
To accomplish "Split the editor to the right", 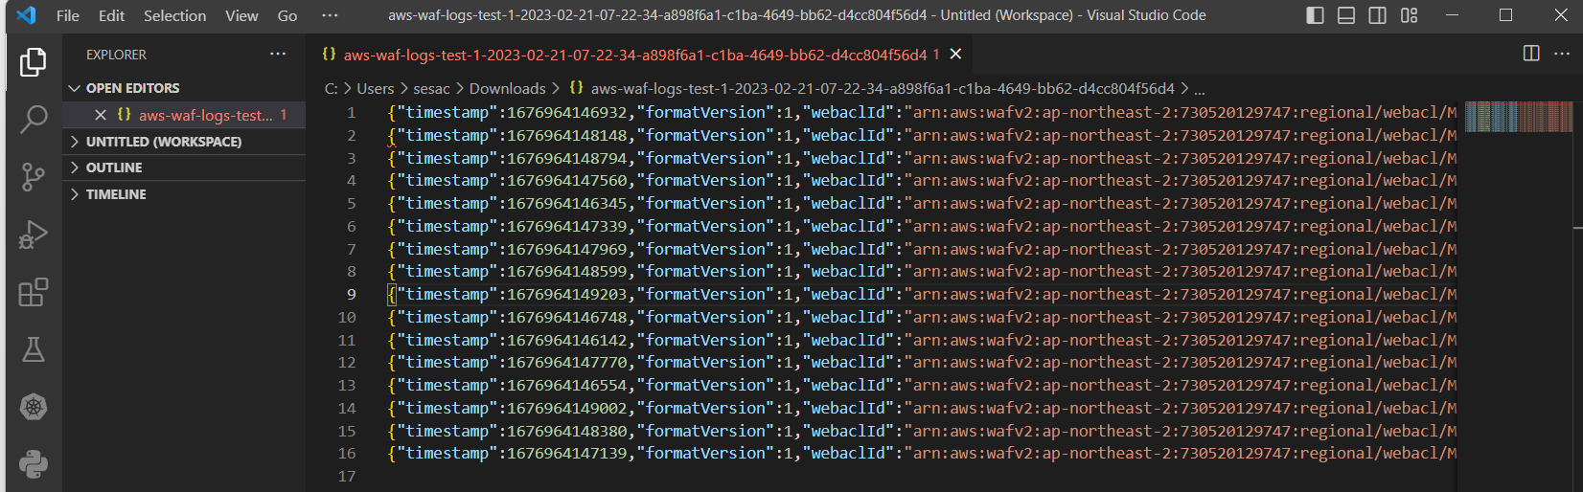I will click(1531, 54).
